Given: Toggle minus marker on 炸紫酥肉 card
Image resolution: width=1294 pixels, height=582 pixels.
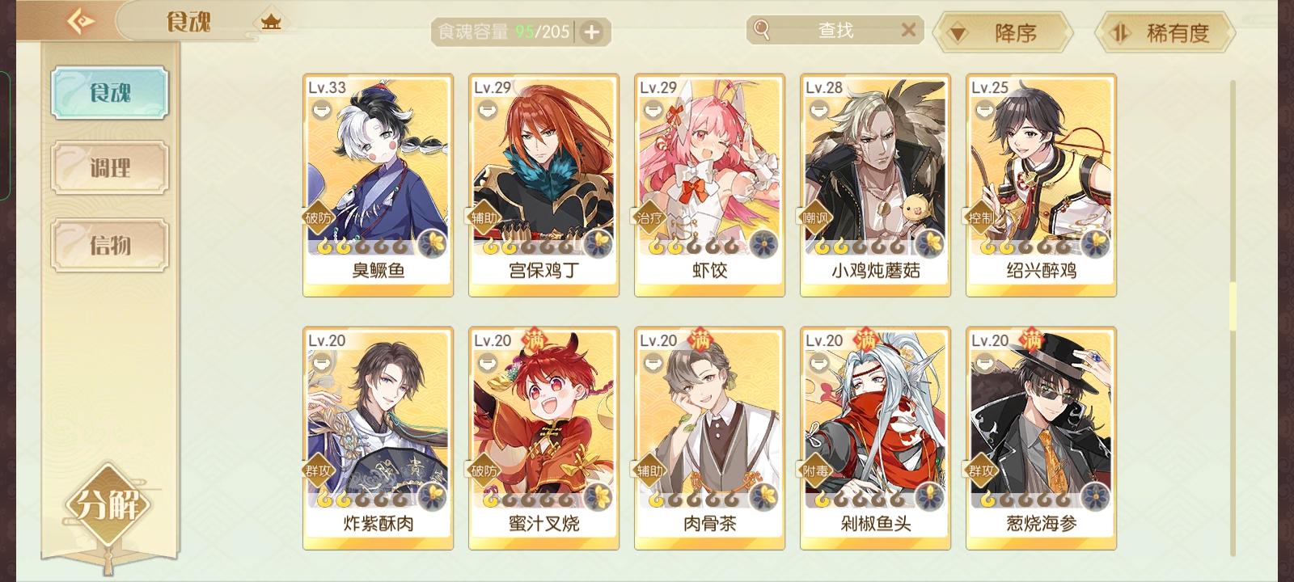Looking at the screenshot, I should (x=319, y=362).
